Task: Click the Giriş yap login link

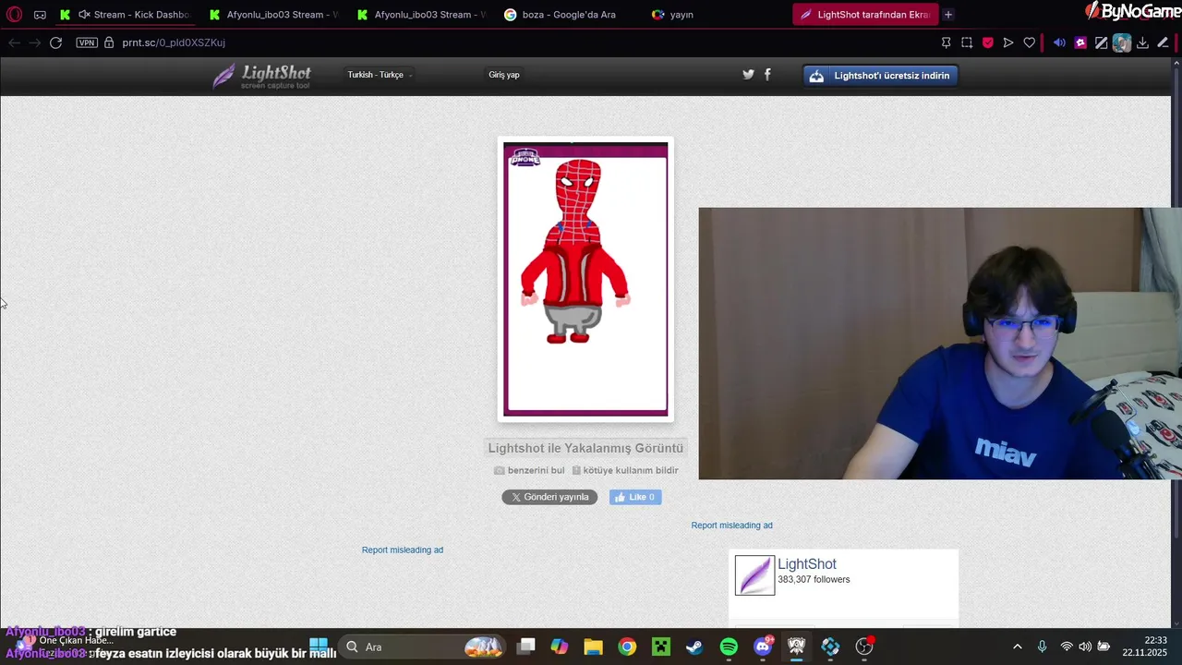Action: coord(504,75)
